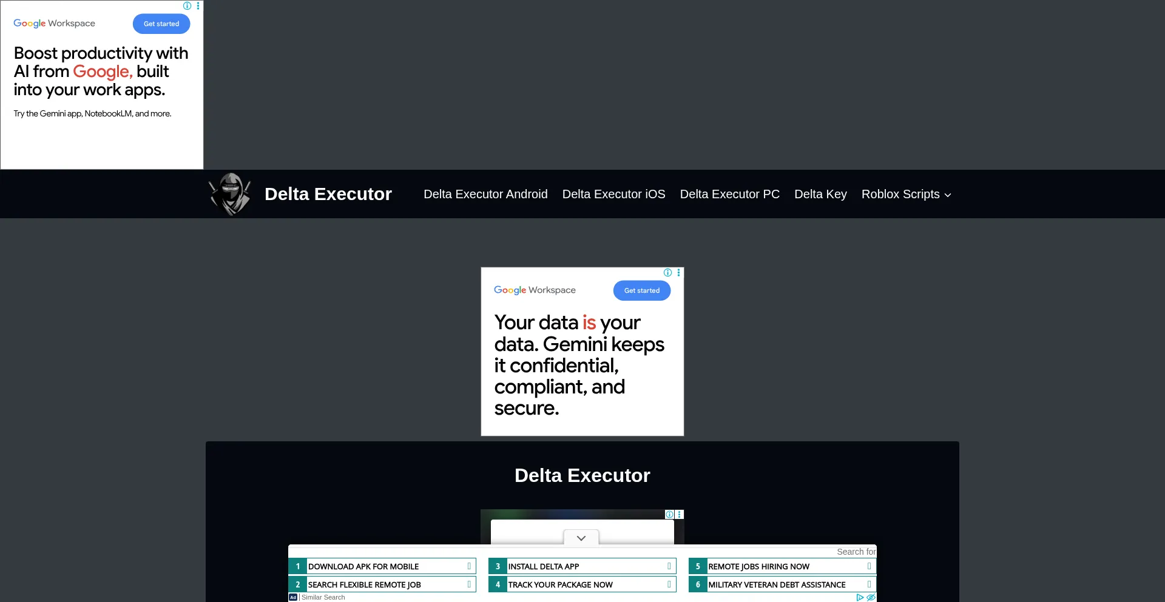Click ad info icon on lower small ad
Screen dimensions: 1165x602
[x=669, y=514]
